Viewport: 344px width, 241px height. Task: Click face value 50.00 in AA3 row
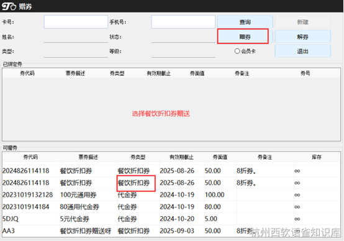(x=212, y=231)
